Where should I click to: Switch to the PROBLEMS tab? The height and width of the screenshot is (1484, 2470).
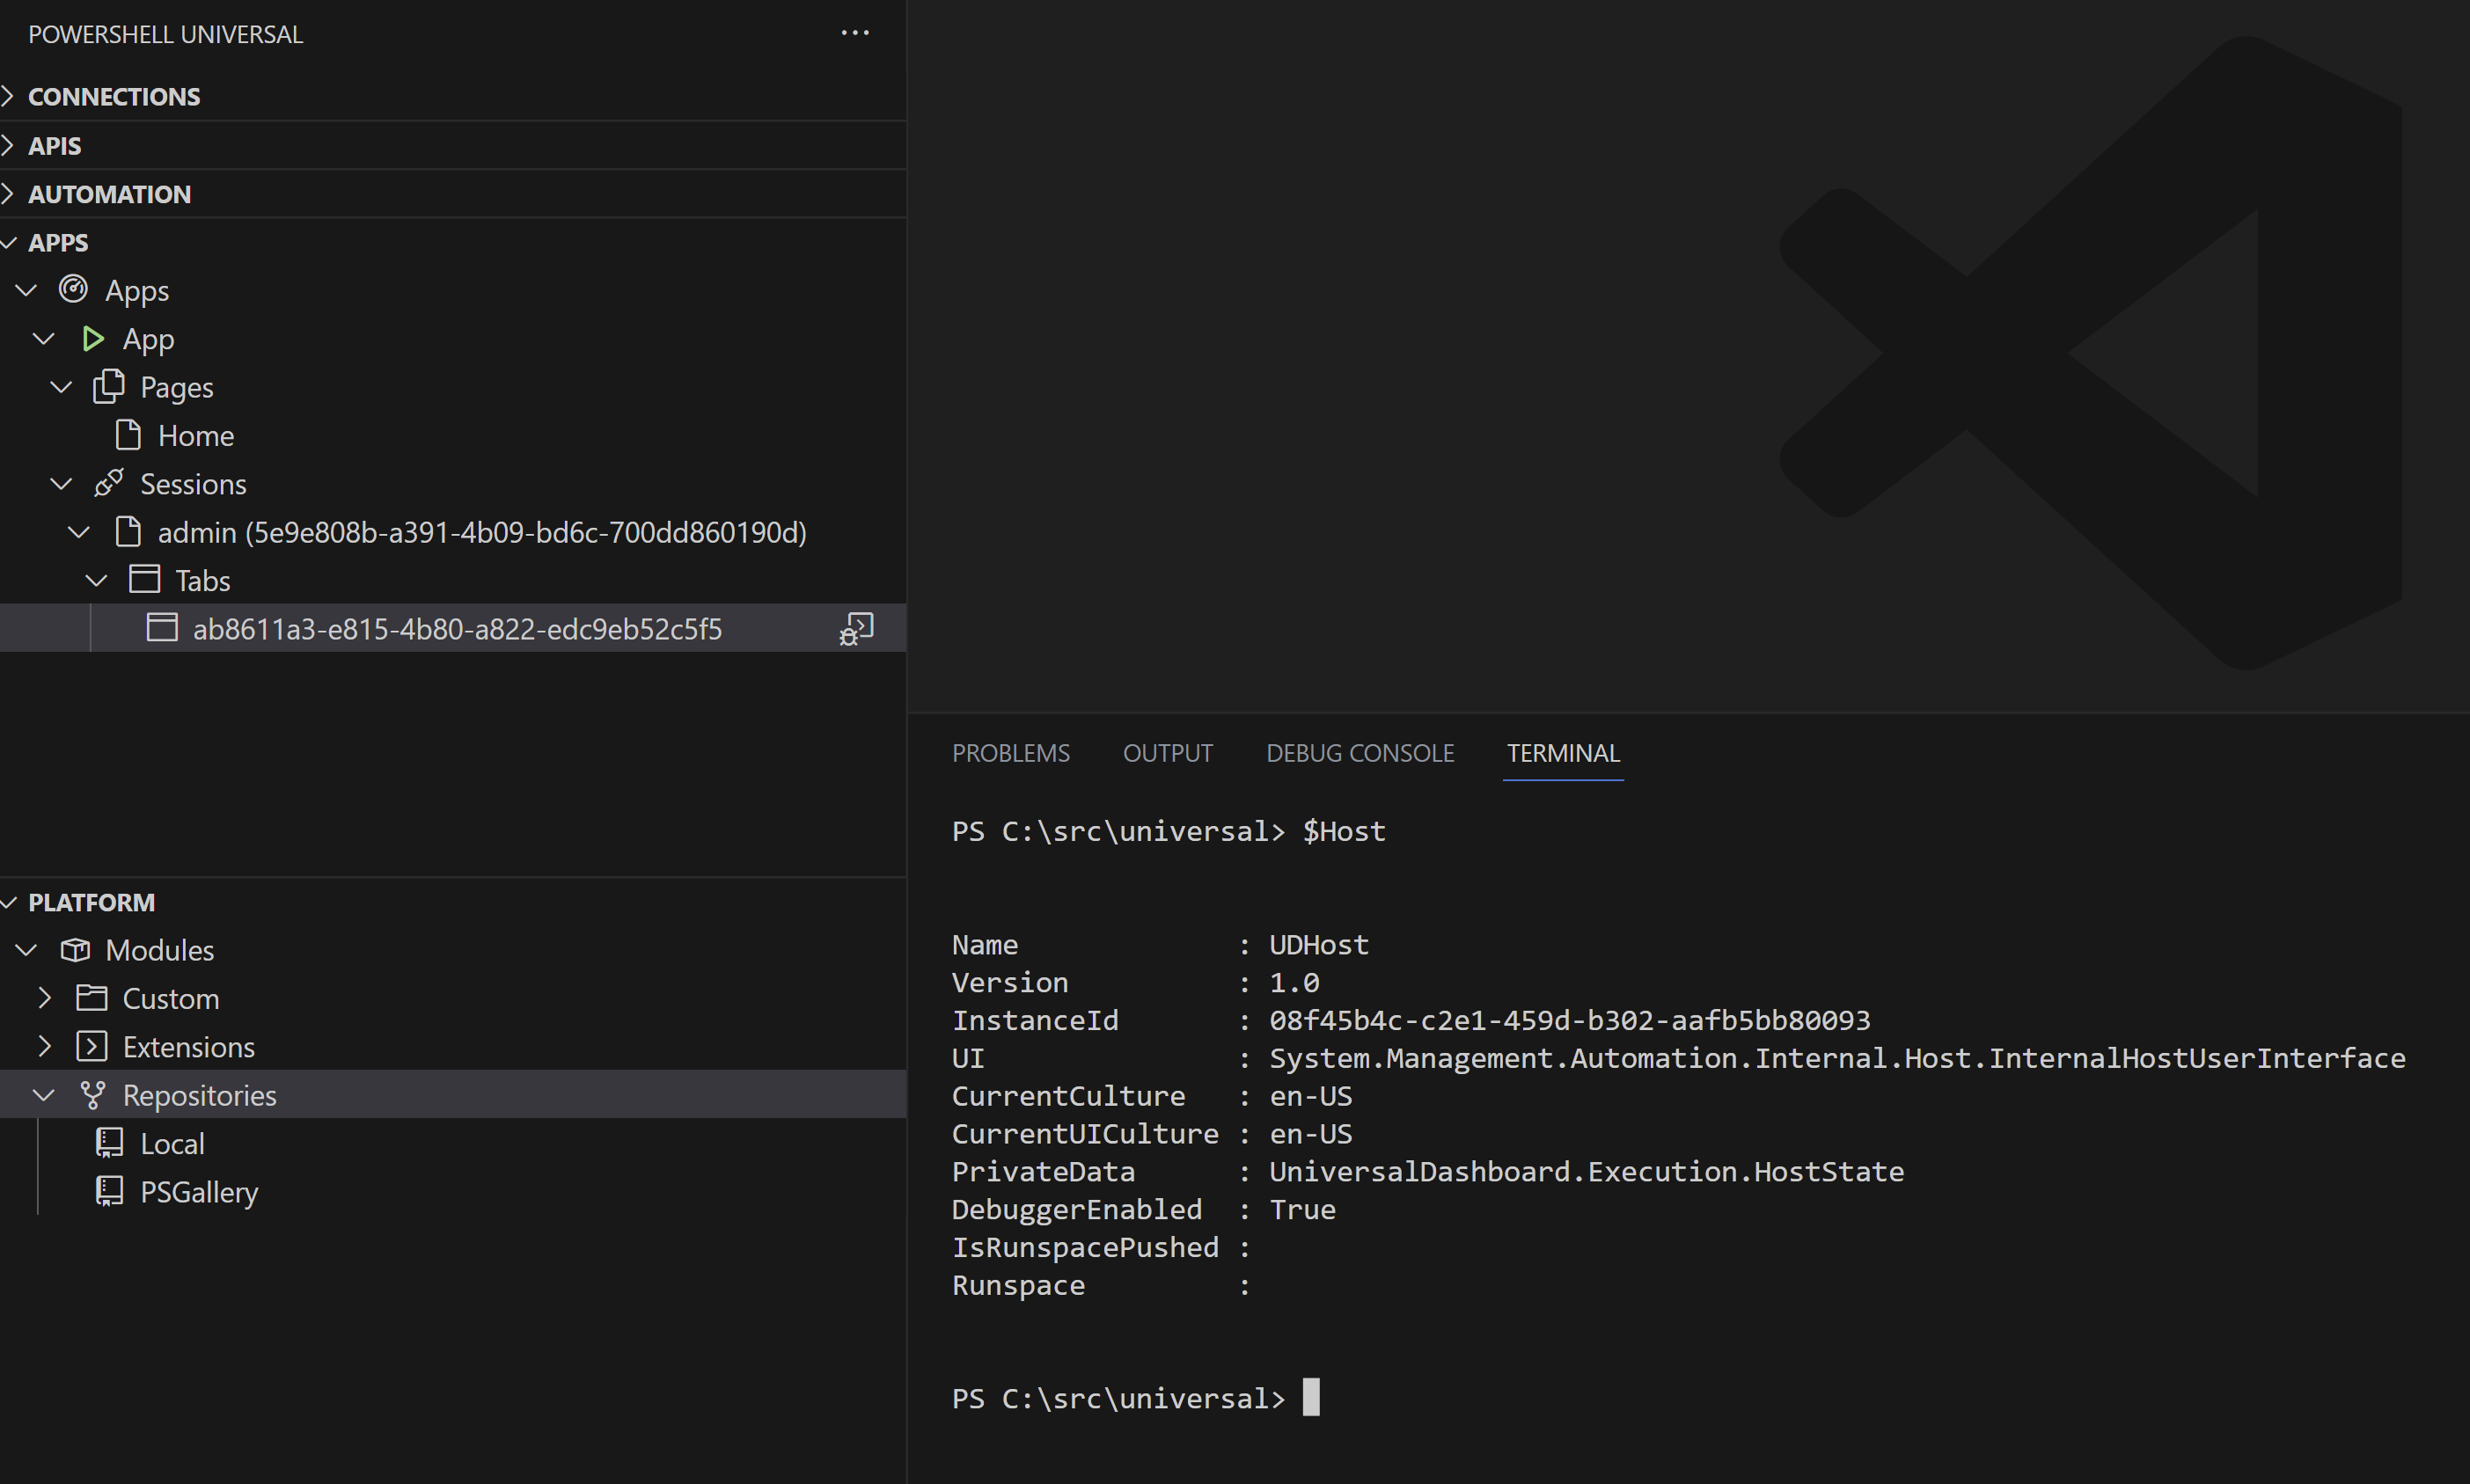pyautogui.click(x=1010, y=753)
